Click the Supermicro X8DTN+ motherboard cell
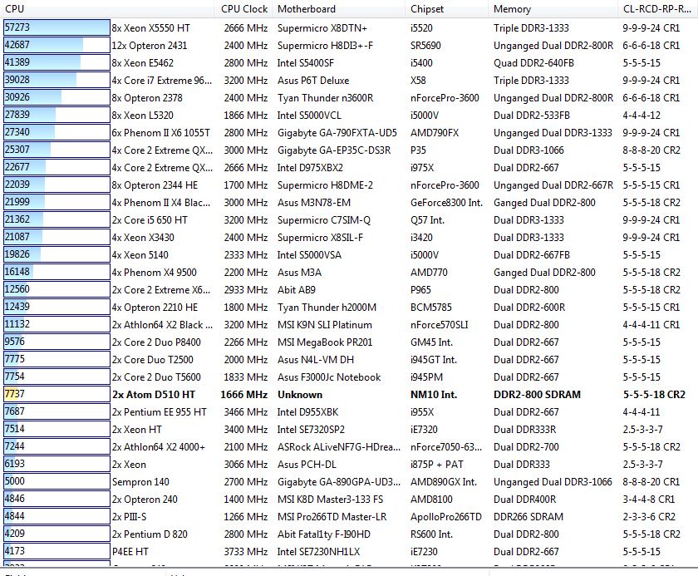 tap(322, 28)
